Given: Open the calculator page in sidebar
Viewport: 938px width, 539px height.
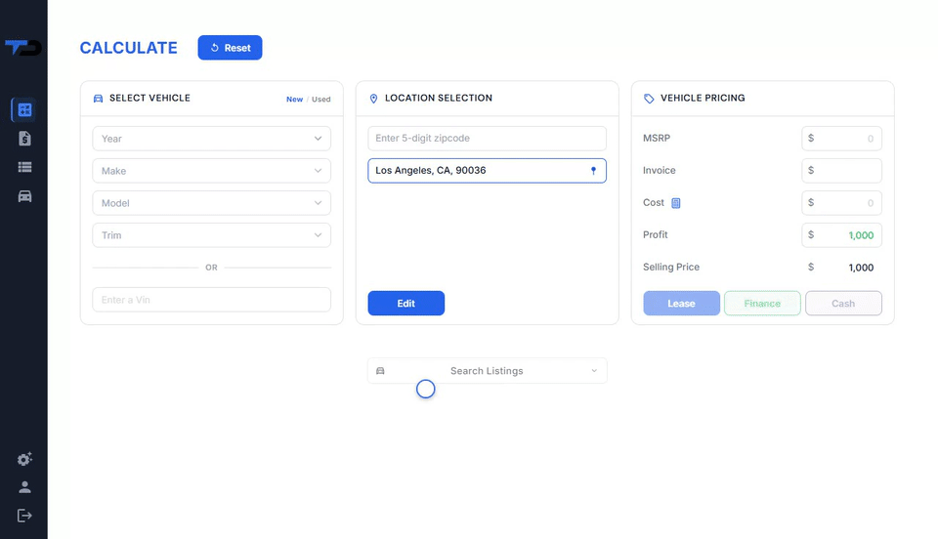Looking at the screenshot, I should [24, 110].
